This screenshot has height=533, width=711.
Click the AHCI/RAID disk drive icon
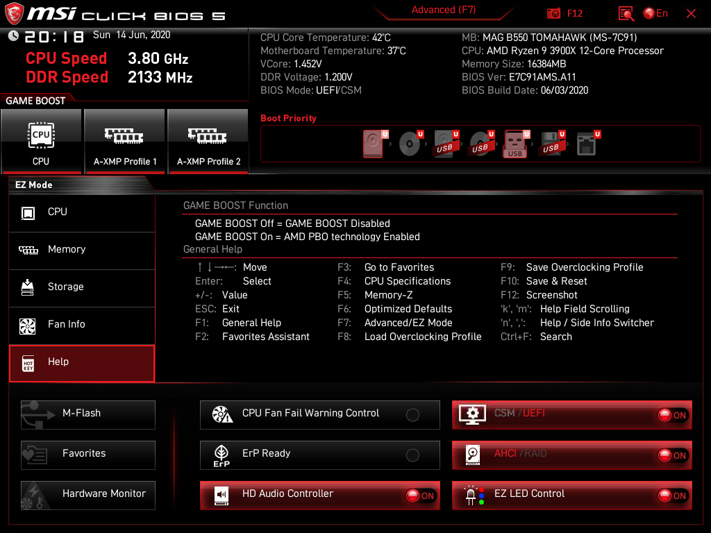472,455
